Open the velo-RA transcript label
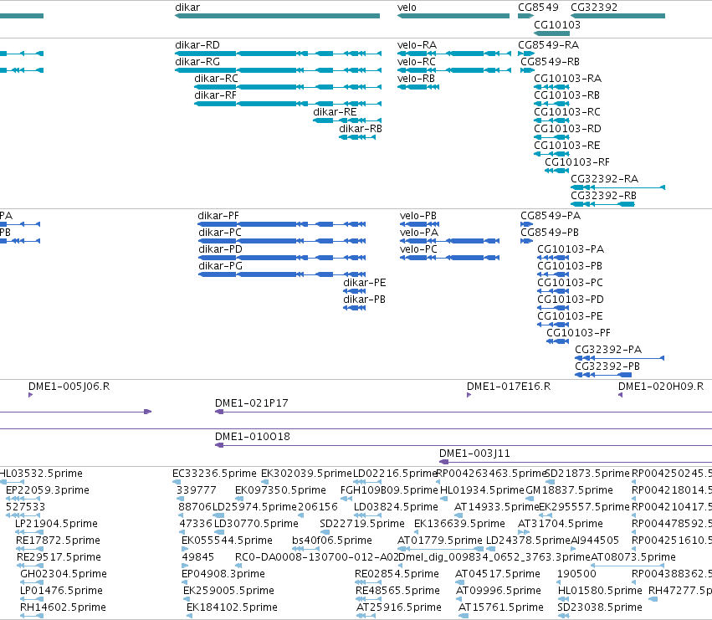 point(417,45)
